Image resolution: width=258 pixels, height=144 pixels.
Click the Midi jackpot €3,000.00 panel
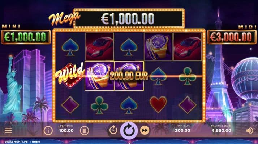pos(232,37)
